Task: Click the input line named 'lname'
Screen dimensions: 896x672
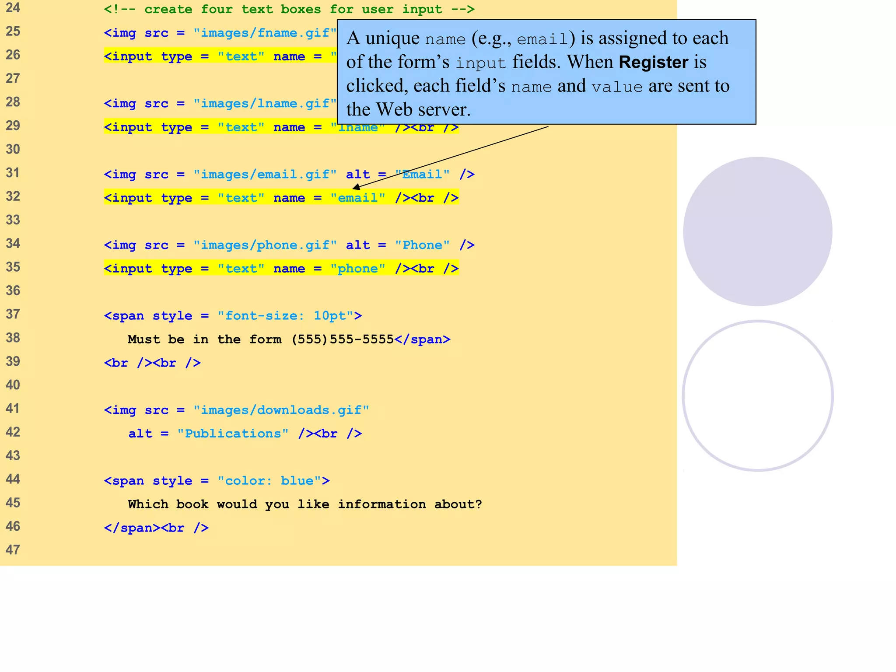Action: tap(281, 127)
